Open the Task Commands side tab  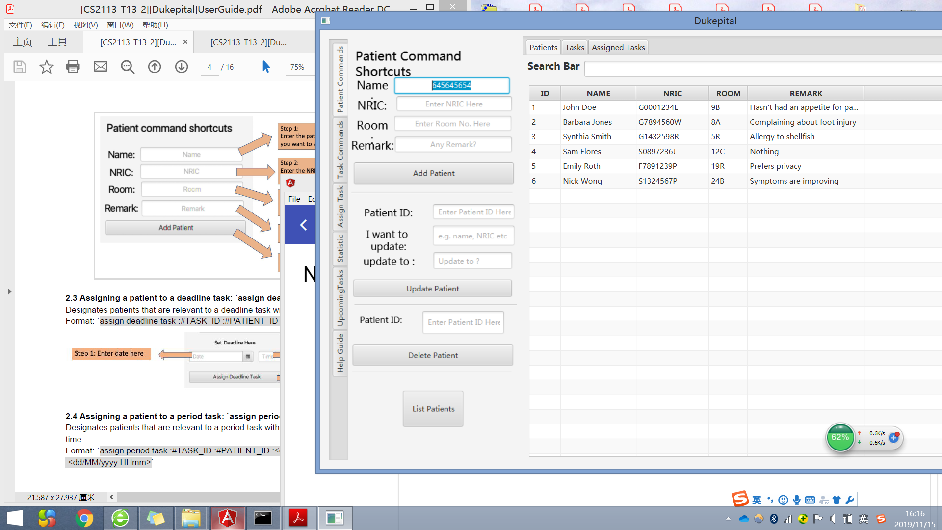[340, 150]
